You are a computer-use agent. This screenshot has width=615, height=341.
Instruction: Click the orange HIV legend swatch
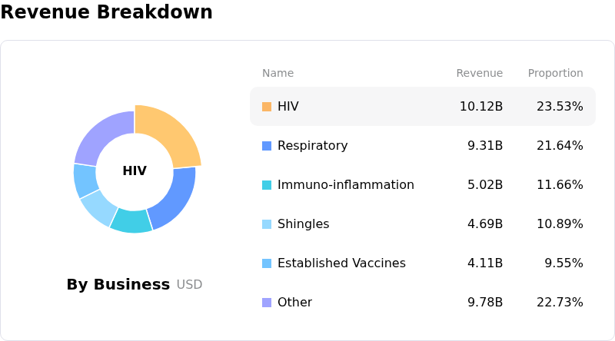coord(267,107)
